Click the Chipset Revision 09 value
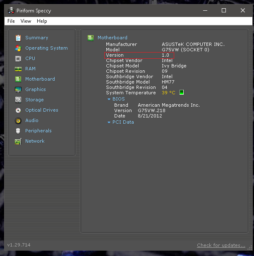The image size is (254, 256). (165, 71)
